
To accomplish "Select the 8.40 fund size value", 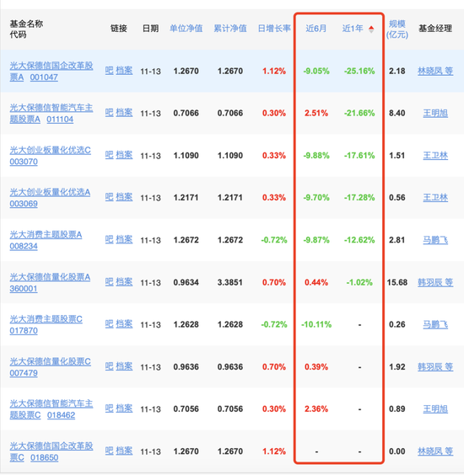I will pos(397,114).
